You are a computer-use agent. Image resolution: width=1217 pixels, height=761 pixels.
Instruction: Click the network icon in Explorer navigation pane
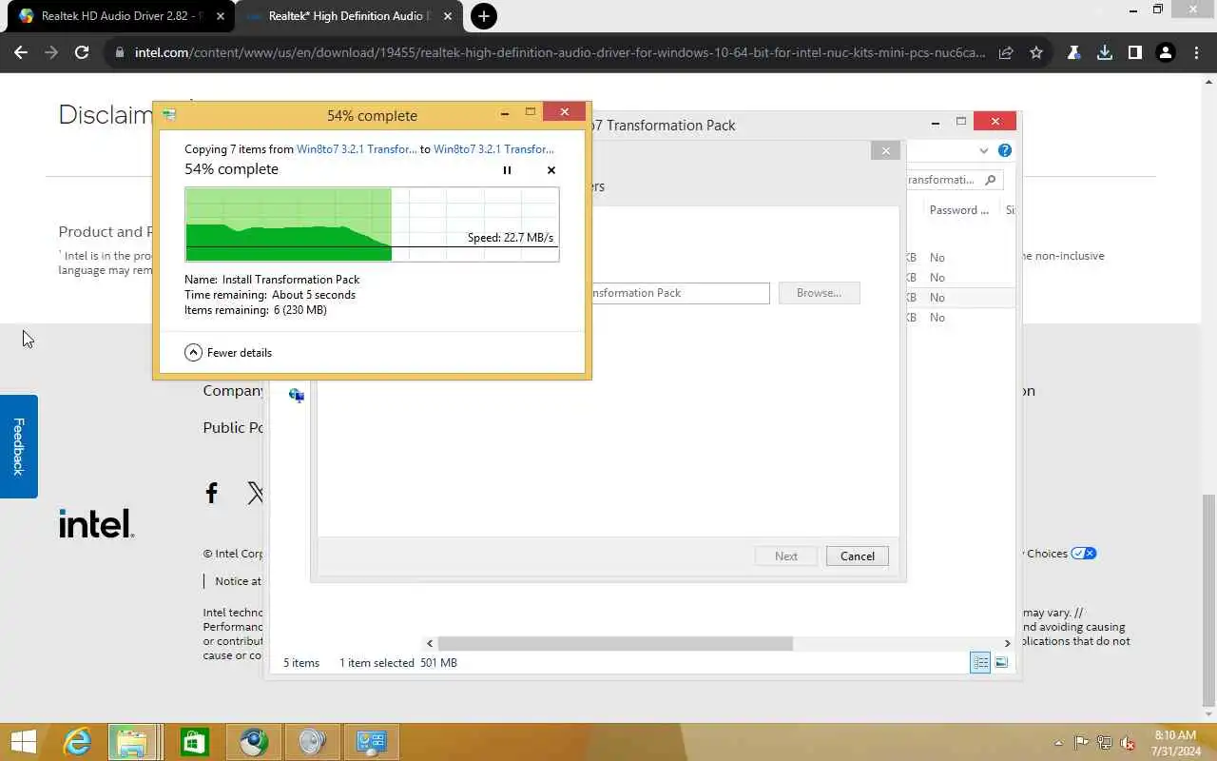[297, 396]
